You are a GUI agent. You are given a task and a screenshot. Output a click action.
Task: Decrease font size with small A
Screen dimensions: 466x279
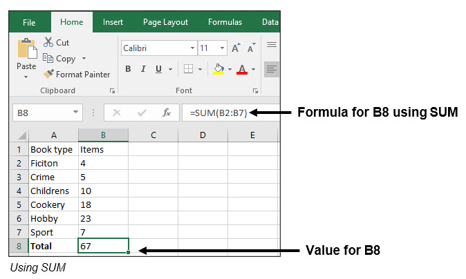click(x=252, y=48)
